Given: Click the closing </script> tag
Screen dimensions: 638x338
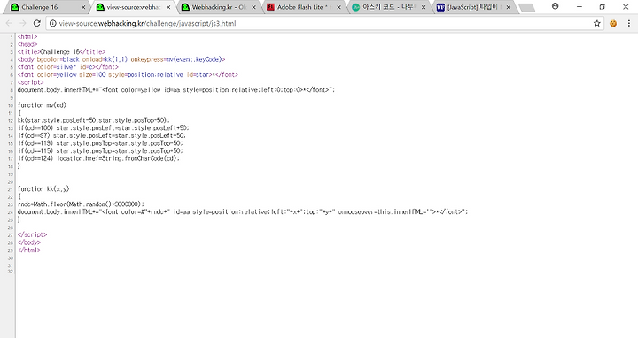Looking at the screenshot, I should pos(33,234).
